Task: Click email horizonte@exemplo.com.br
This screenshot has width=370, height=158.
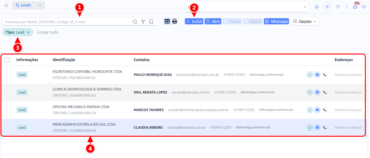Action: (x=198, y=75)
